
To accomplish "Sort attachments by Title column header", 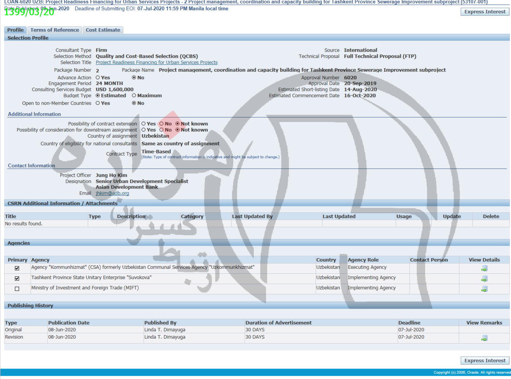I will click(10, 216).
